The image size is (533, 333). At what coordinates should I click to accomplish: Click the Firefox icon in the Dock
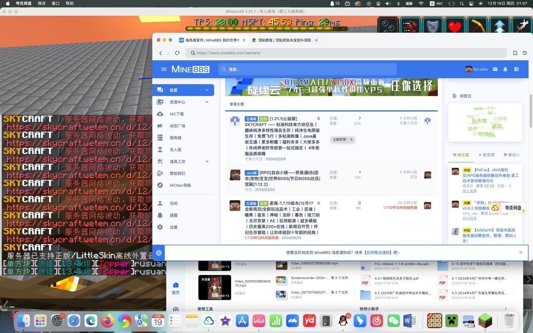(107, 321)
